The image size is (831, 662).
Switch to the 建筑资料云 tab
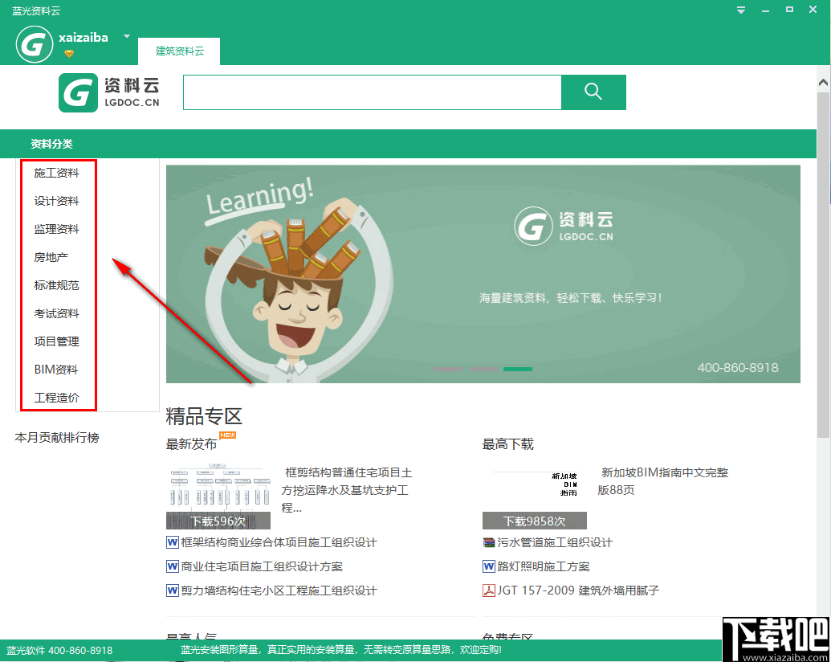(x=178, y=50)
